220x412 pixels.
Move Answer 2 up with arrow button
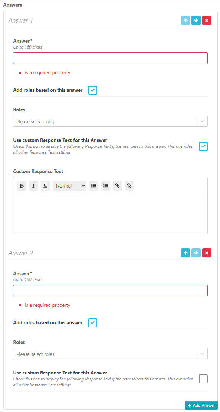pos(185,253)
